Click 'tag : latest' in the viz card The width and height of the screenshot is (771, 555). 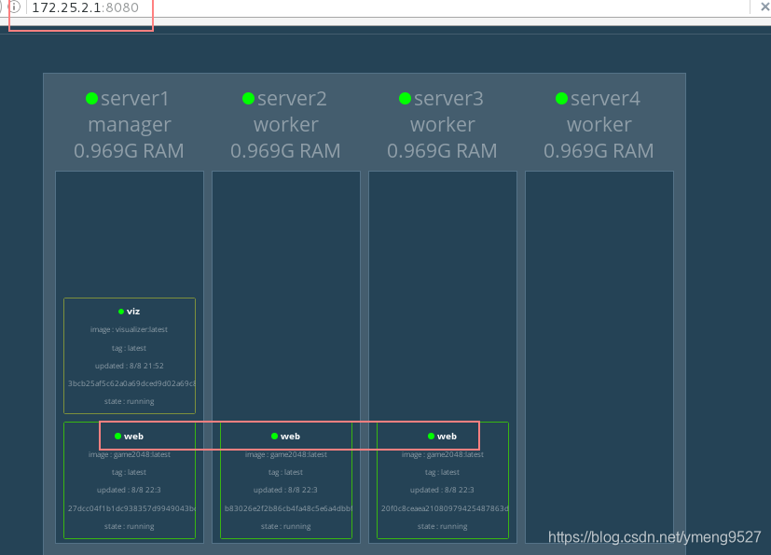click(129, 348)
